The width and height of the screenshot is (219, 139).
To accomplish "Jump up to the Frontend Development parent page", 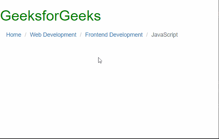I will 114,35.
